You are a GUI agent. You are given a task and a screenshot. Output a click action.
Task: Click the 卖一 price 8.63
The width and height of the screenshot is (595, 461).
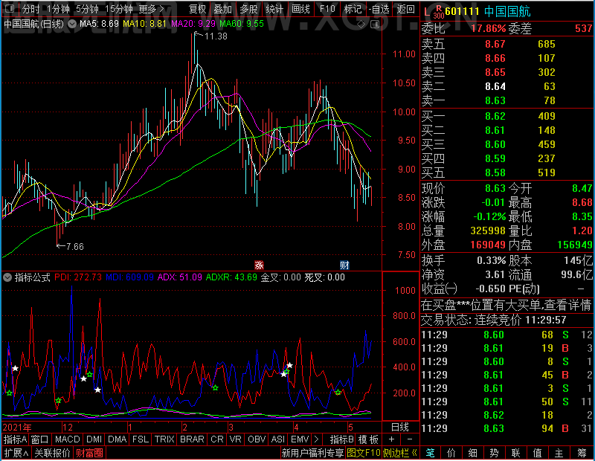(495, 100)
